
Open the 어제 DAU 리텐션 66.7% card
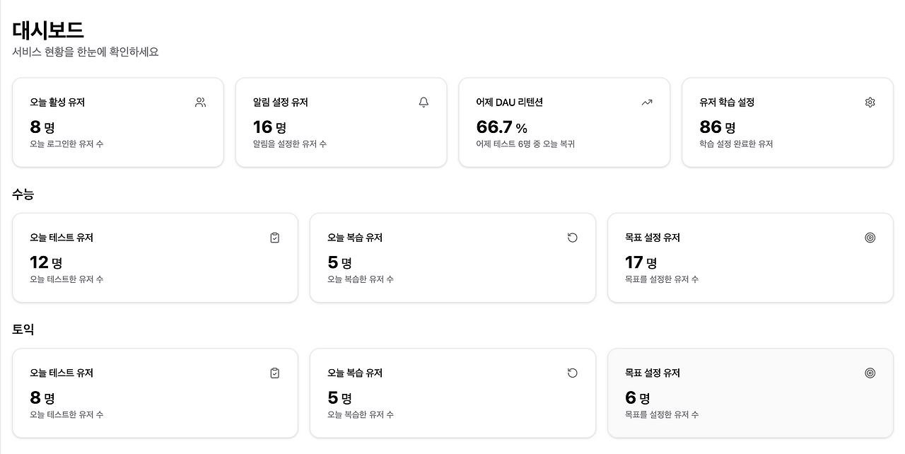564,122
